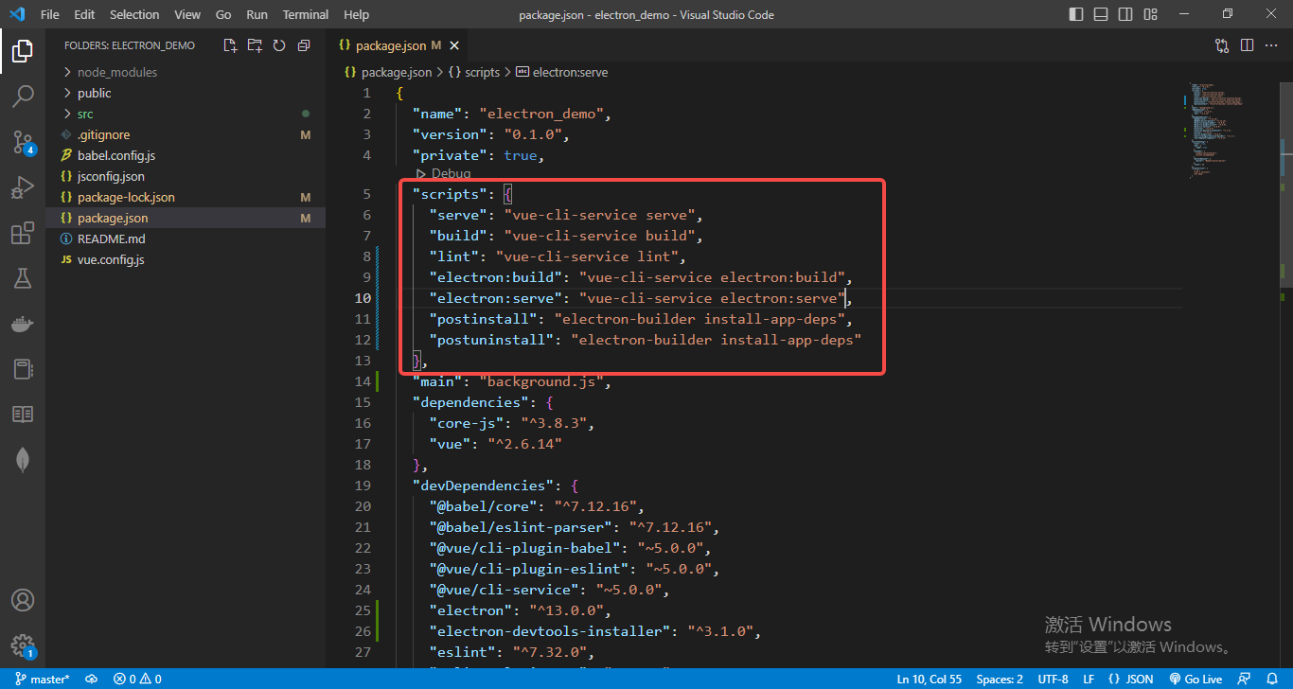Screen dimensions: 1293x689
Task: Open Customize Layout button in title bar
Action: click(1150, 14)
